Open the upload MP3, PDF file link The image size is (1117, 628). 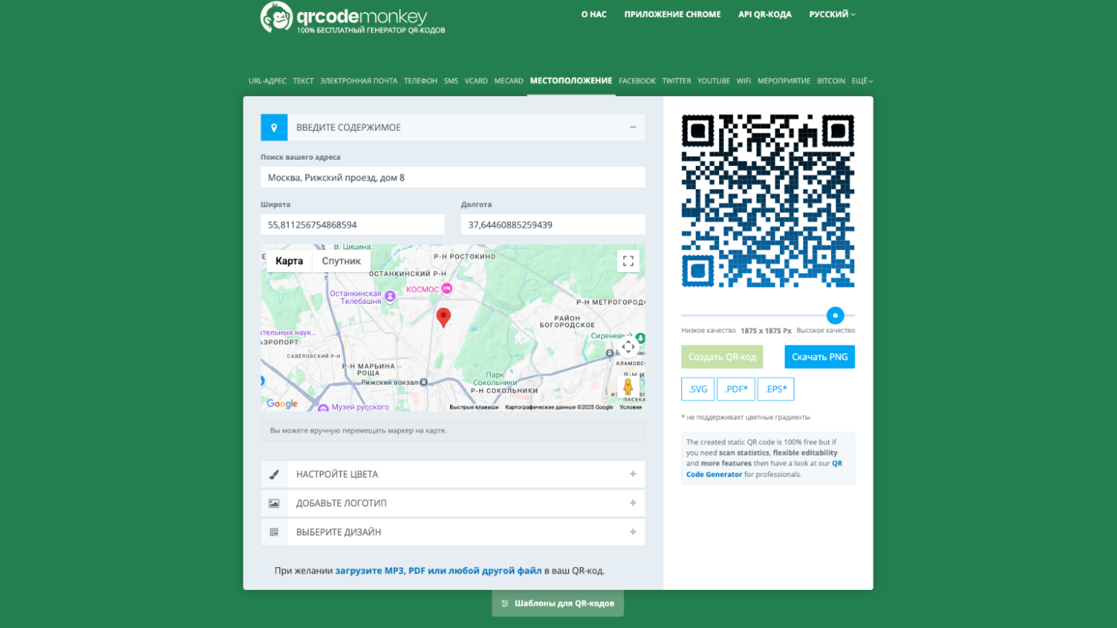(438, 571)
